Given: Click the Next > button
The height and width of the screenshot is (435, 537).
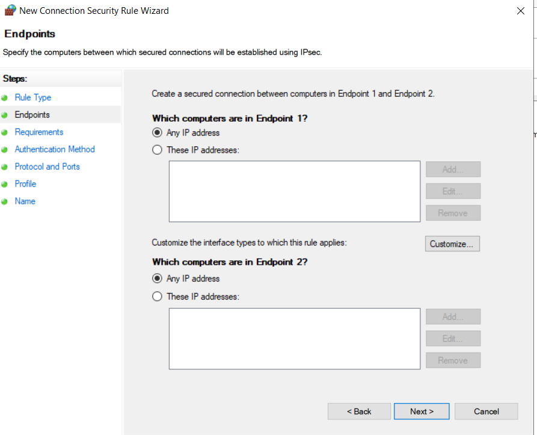Looking at the screenshot, I should pyautogui.click(x=422, y=412).
